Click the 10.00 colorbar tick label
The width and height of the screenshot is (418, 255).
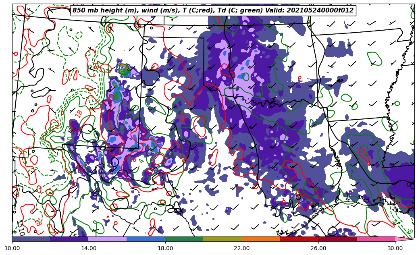(x=12, y=248)
